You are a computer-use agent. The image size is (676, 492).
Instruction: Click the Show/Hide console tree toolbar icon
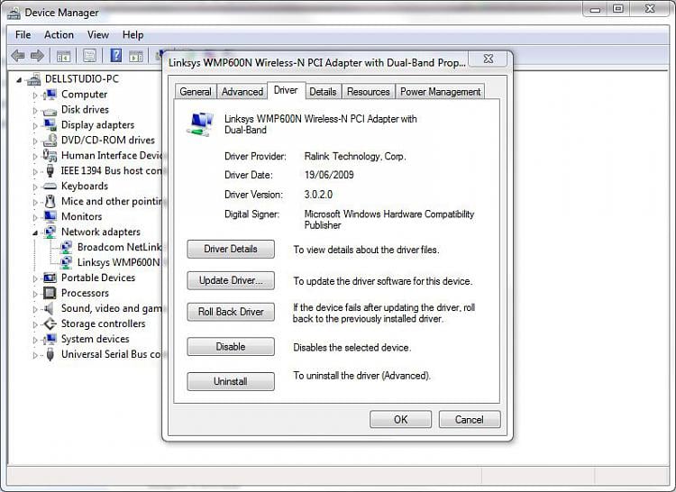(x=64, y=56)
